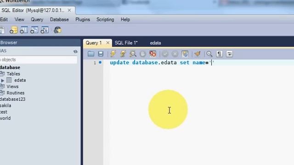Click the new SQL file icon in main toolbar
This screenshot has width=294, height=165.
(2, 30)
